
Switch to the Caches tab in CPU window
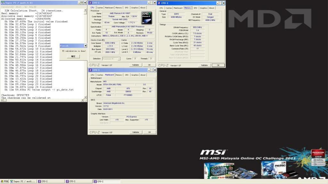coord(100,8)
